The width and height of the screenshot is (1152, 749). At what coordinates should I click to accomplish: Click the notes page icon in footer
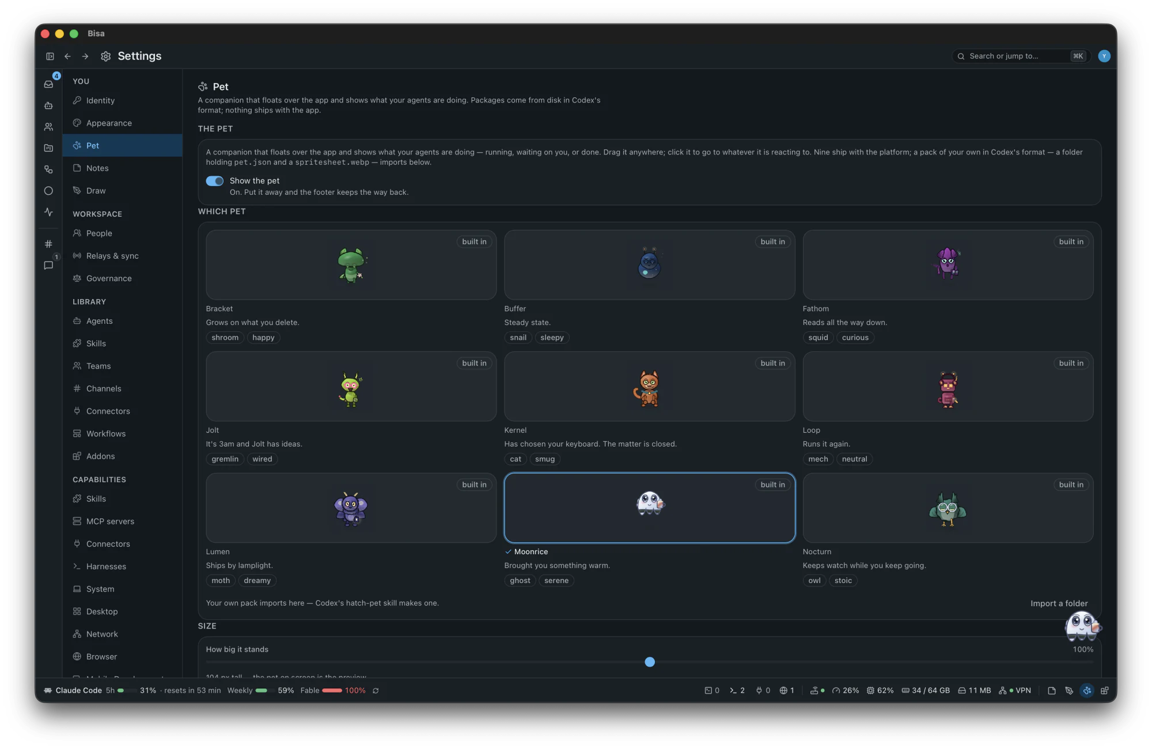point(1052,690)
